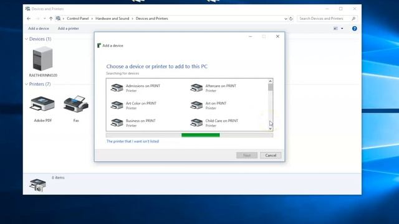
Task: Click the scroll down arrow in device list
Action: coord(270,129)
